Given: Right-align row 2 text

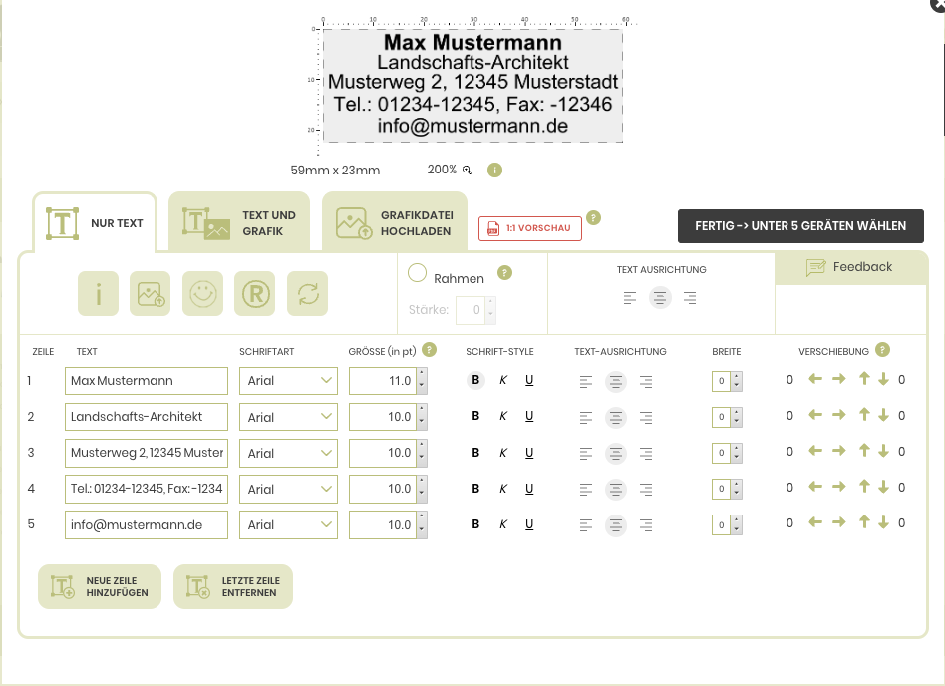Looking at the screenshot, I should coord(646,418).
